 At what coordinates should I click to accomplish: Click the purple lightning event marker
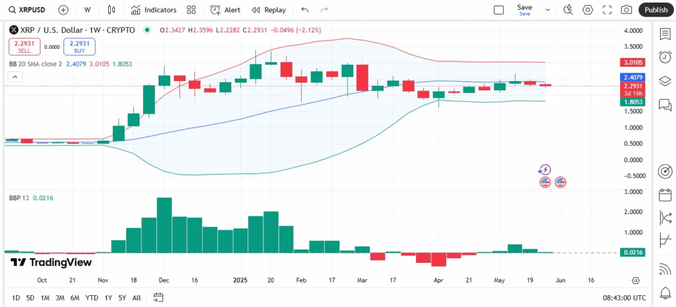(545, 170)
